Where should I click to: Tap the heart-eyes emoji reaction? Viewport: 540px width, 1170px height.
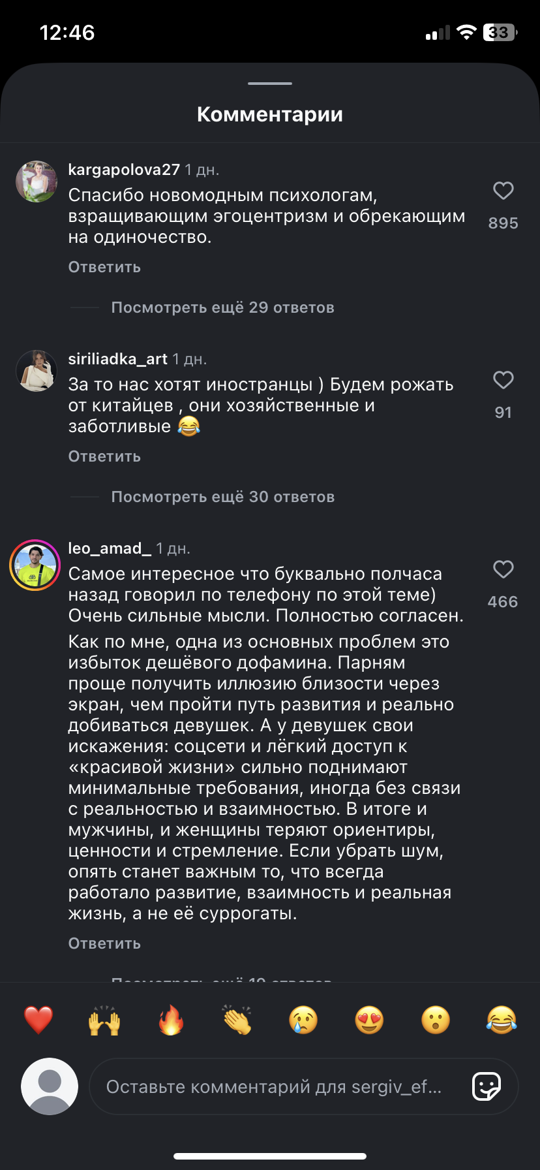369,1020
